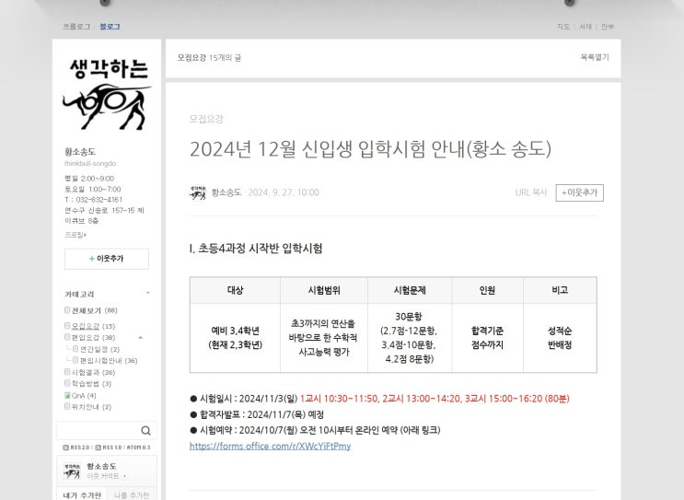Viewport: 684px width, 500px height.
Task: Click the 시험문제 table header cell
Action: tap(410, 290)
